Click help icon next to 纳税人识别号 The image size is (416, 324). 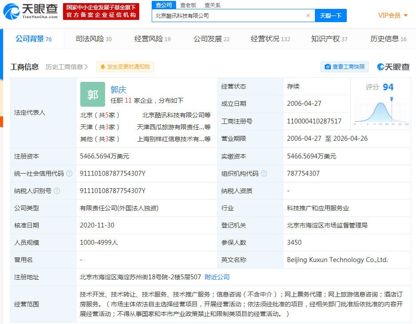pos(57,191)
